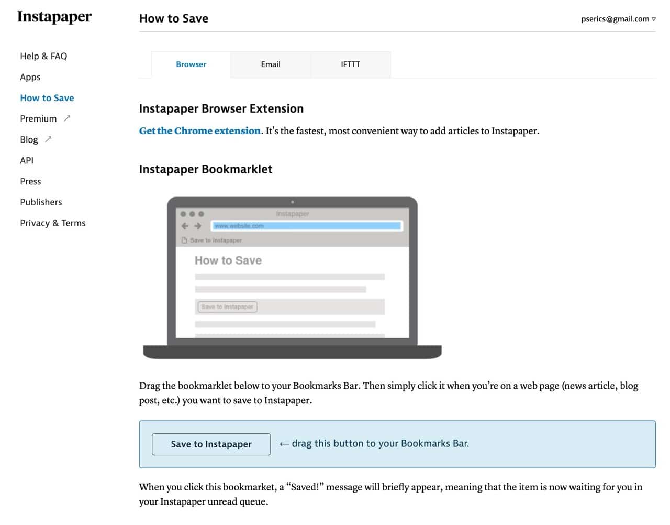Click the laptop bookmarklet illustration

(293, 278)
